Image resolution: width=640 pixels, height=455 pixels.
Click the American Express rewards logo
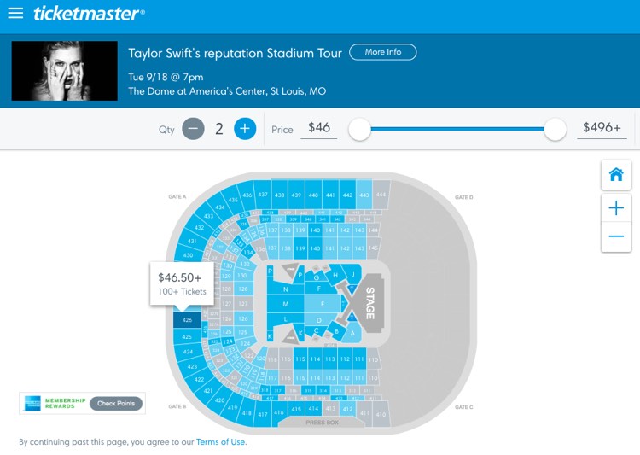32,403
